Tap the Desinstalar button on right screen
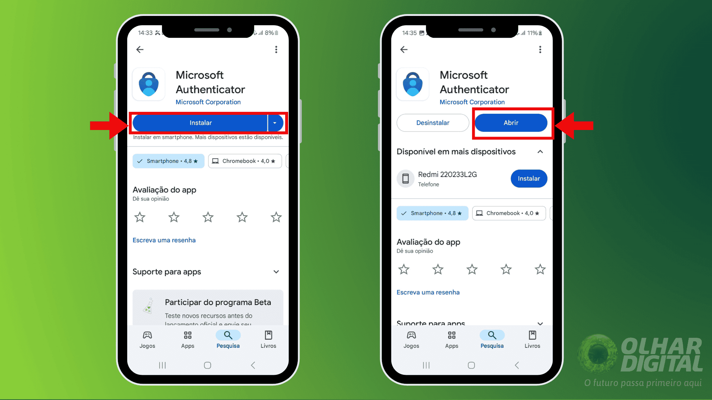 click(x=432, y=123)
